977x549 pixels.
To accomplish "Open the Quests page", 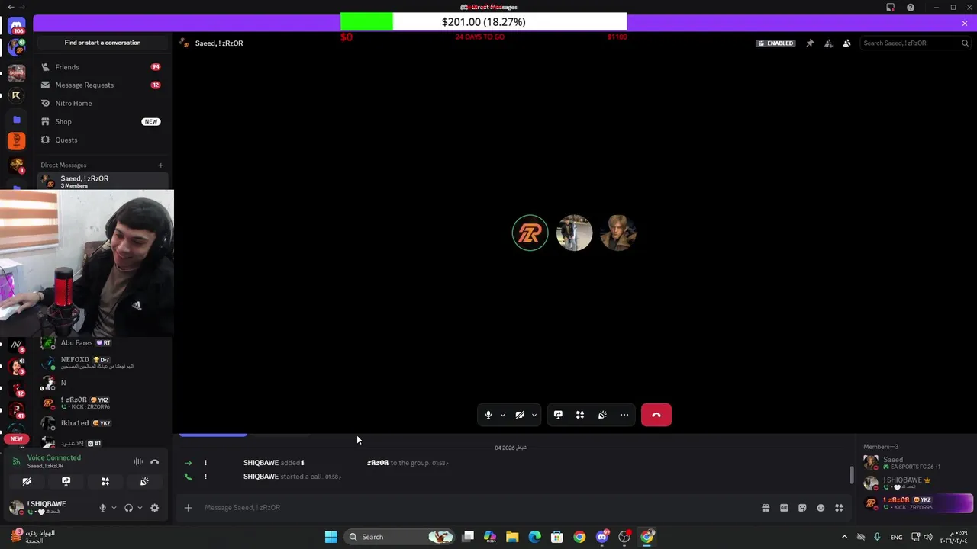I will pyautogui.click(x=102, y=140).
